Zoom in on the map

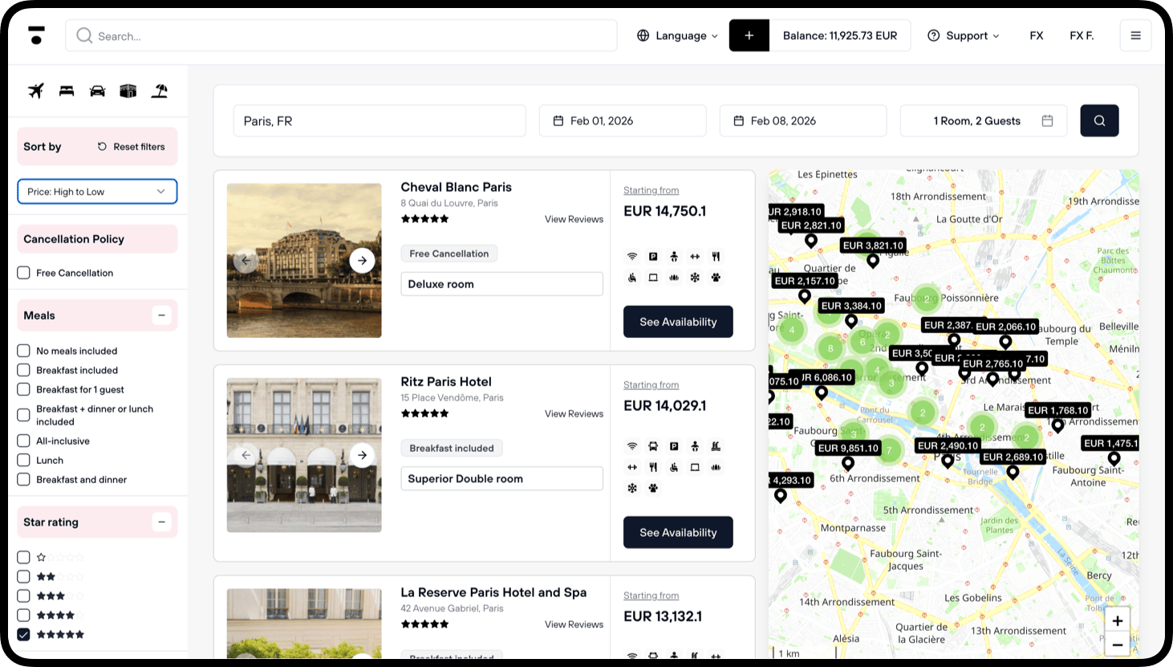coord(1117,620)
